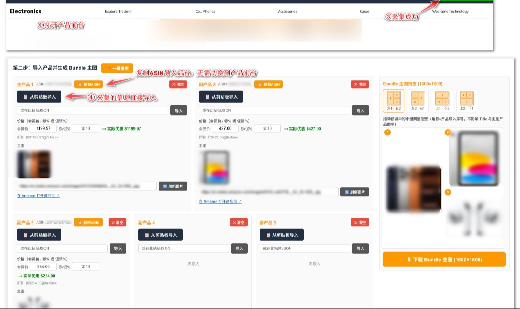Clear the 副产品 3 card

pyautogui.click(x=117, y=223)
